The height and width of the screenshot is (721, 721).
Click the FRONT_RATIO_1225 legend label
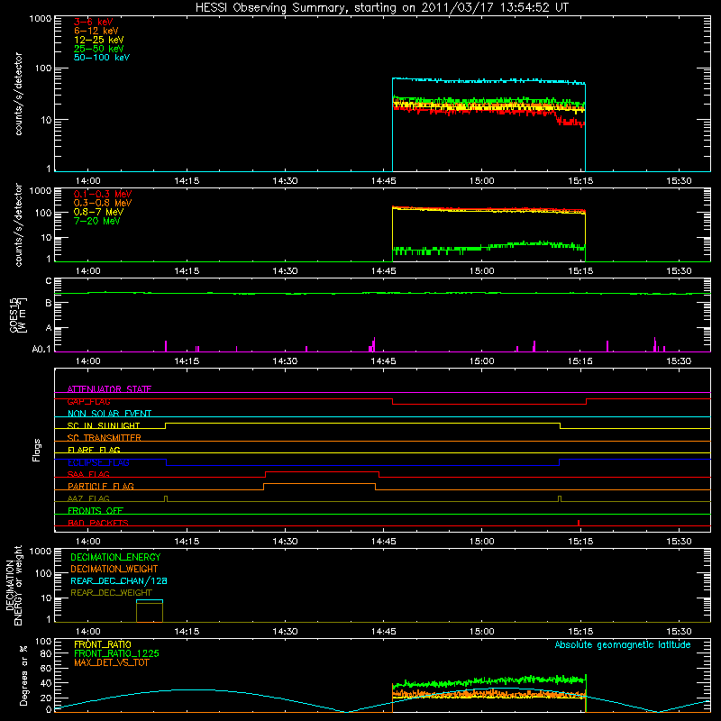(x=117, y=653)
